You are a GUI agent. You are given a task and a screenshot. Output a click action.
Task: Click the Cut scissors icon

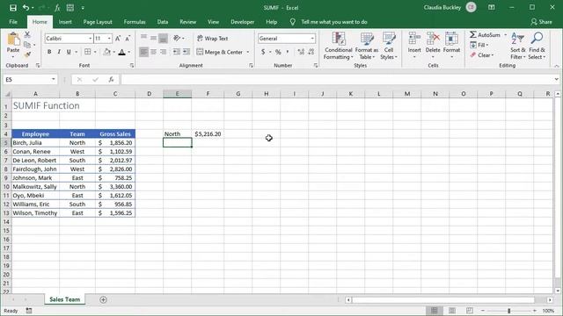[27, 35]
